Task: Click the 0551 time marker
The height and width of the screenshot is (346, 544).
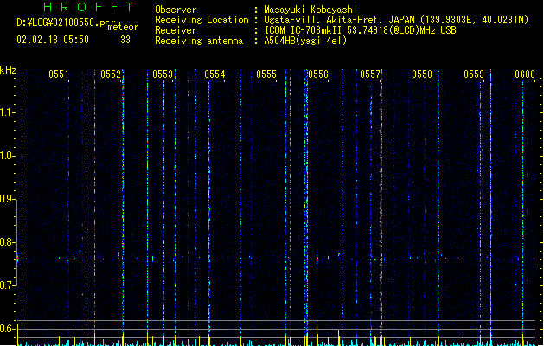Action: pyautogui.click(x=59, y=74)
